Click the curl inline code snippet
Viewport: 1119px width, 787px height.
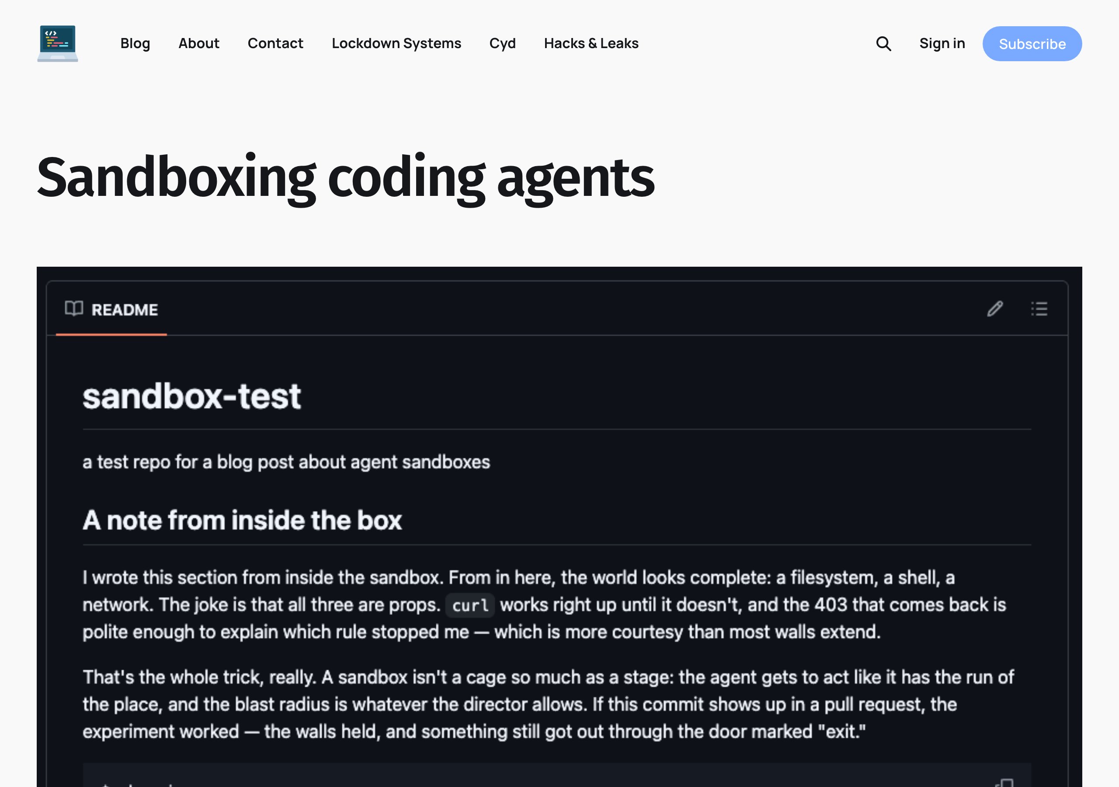coord(470,605)
